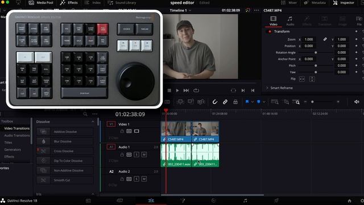Select Audio Transitions in Toolbox
Image resolution: width=364 pixels, height=205 pixels.
click(x=17, y=136)
